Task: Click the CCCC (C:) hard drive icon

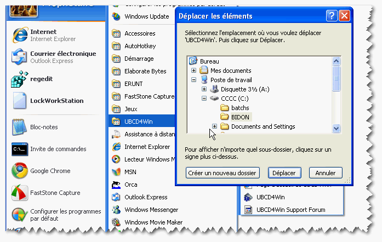Action: pyautogui.click(x=214, y=99)
